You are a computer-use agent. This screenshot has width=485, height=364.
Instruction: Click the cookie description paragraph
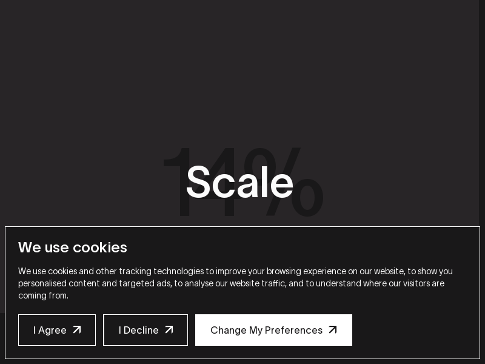click(235, 283)
